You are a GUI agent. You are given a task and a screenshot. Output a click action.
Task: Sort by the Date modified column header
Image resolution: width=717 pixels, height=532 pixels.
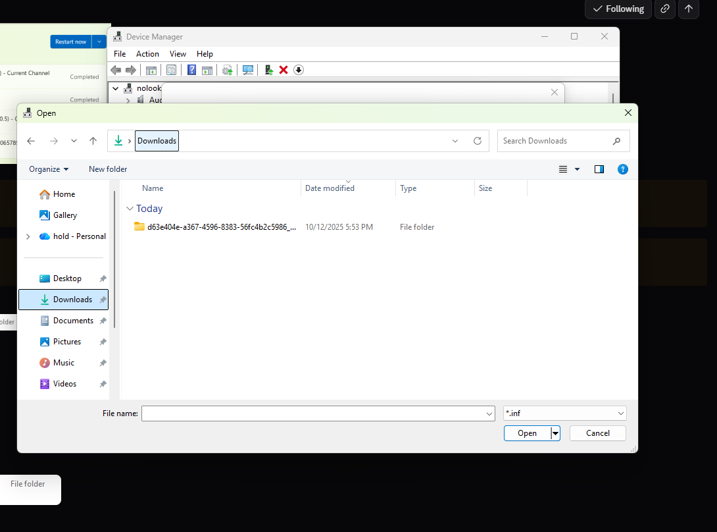[x=330, y=188]
